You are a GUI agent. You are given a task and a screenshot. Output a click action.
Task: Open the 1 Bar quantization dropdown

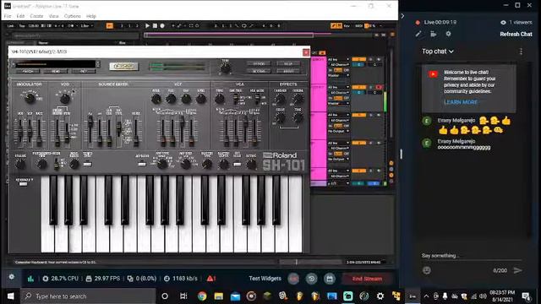(x=86, y=26)
